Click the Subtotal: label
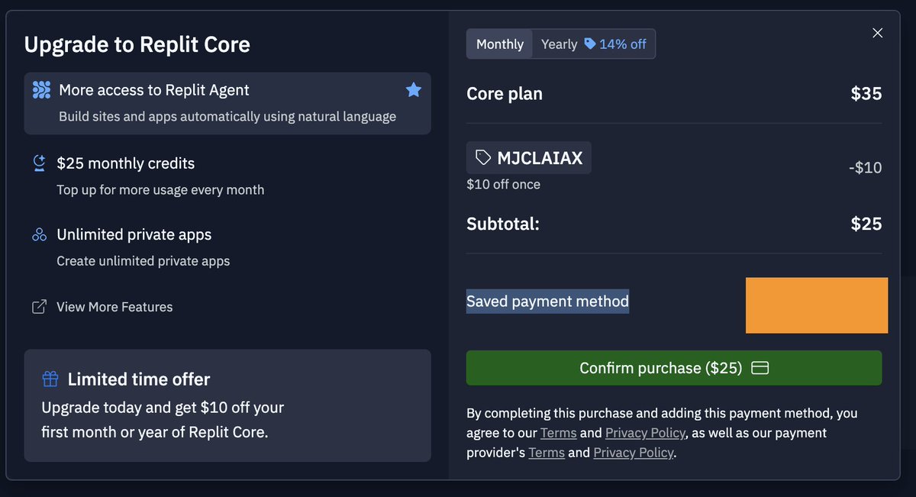The image size is (916, 497). tap(503, 224)
